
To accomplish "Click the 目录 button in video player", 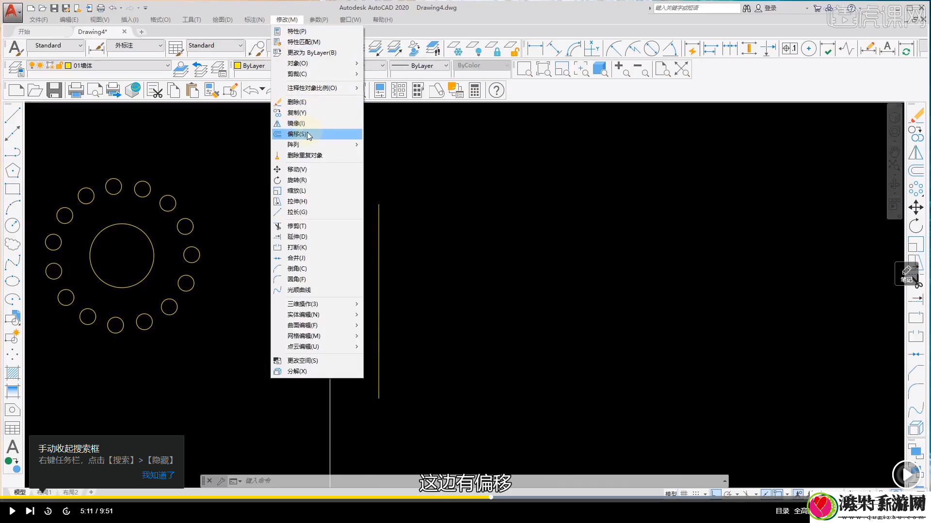I will pyautogui.click(x=782, y=511).
